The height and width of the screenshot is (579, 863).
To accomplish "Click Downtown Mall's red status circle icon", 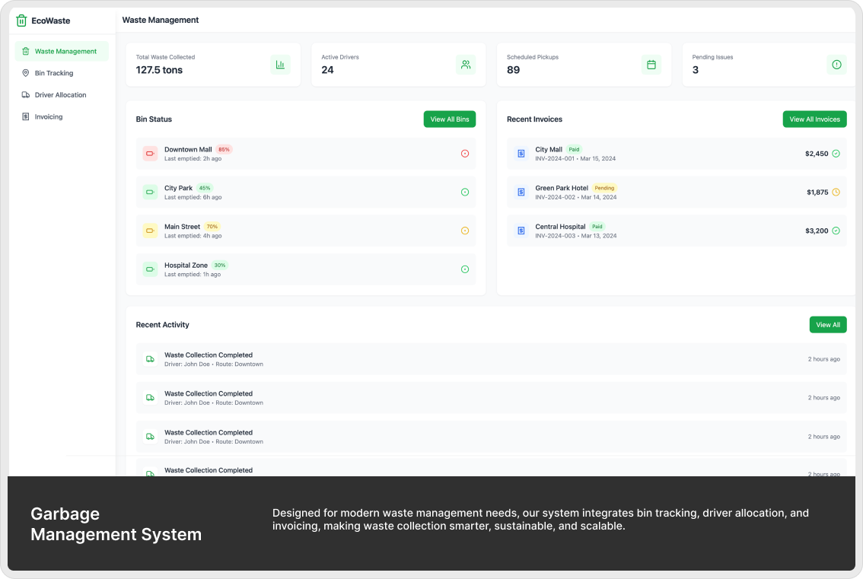I will click(x=465, y=154).
